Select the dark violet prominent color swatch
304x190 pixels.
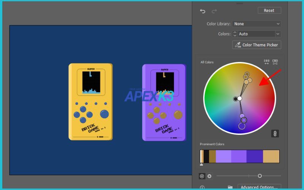click(x=255, y=156)
